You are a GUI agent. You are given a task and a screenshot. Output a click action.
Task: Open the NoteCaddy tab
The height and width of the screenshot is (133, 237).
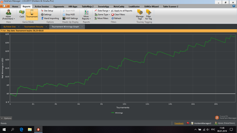click(119, 6)
